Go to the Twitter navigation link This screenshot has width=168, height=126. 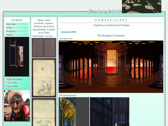17,28
